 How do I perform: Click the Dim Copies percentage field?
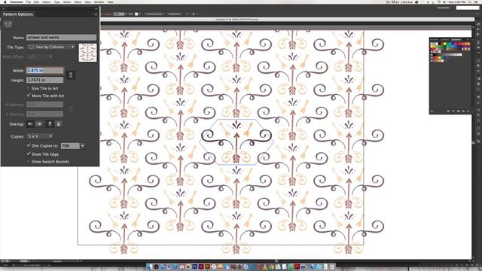click(70, 146)
